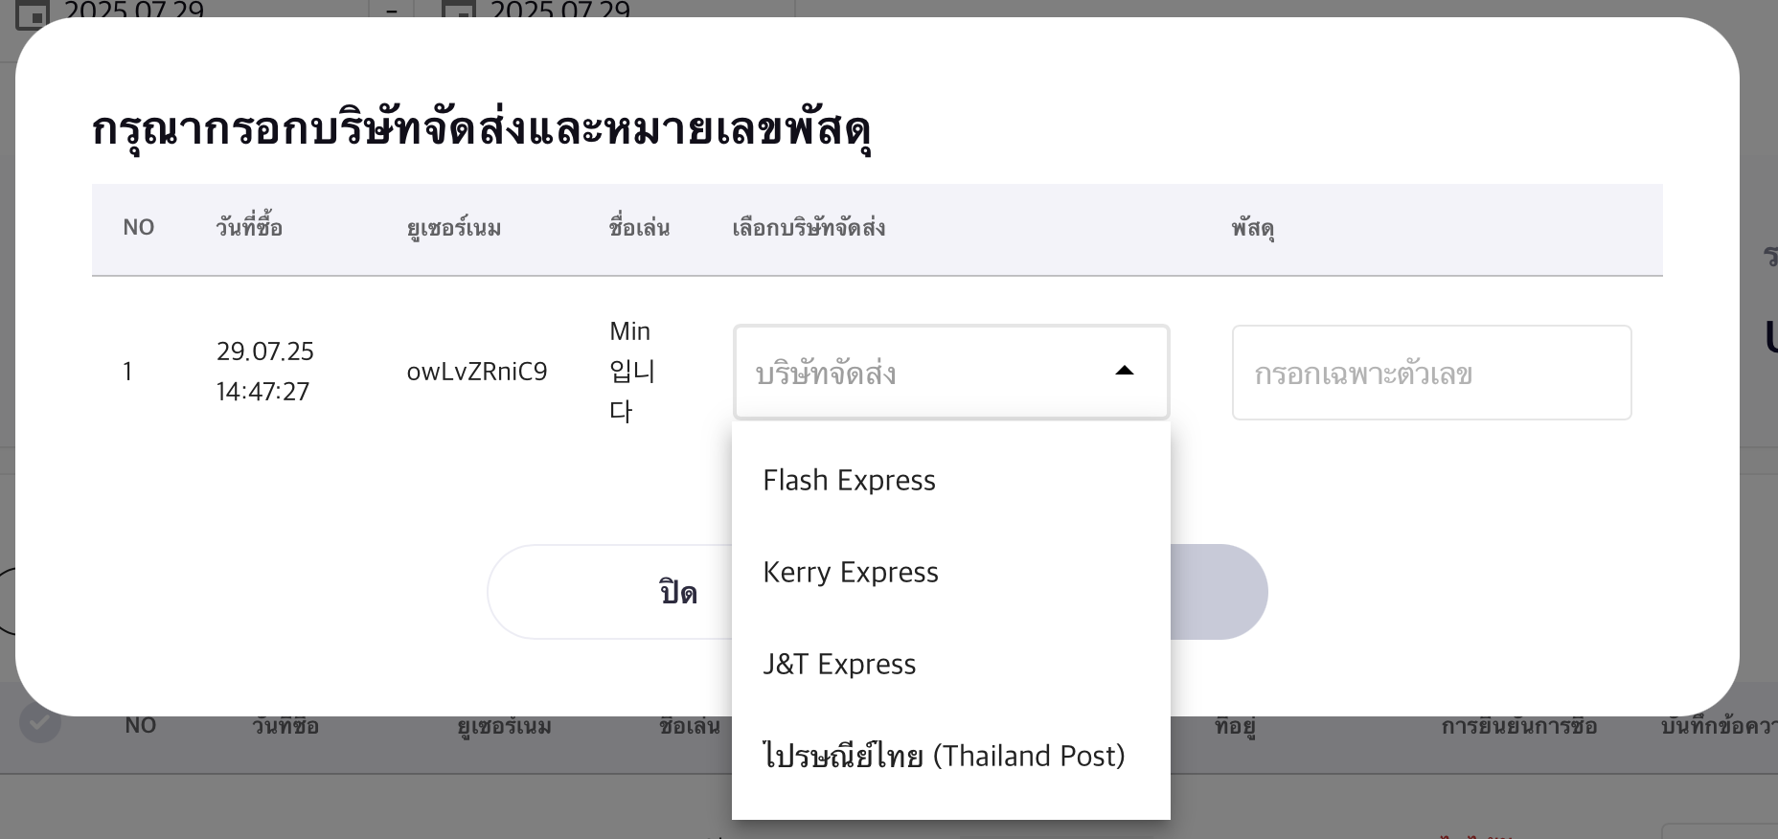Click the second 2025.07.29 end date field
This screenshot has width=1778, height=839.
point(560,11)
